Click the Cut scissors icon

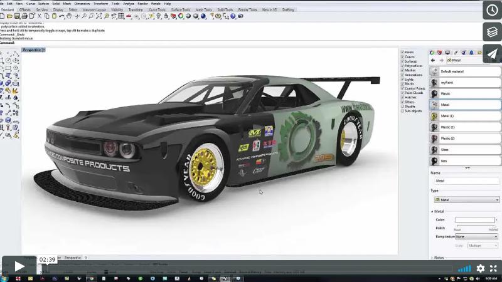tap(40, 16)
